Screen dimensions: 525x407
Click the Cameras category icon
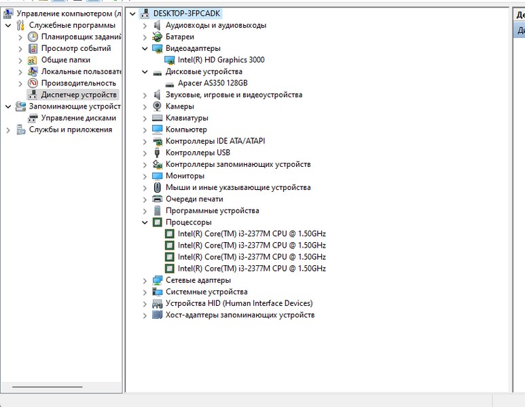tap(158, 106)
